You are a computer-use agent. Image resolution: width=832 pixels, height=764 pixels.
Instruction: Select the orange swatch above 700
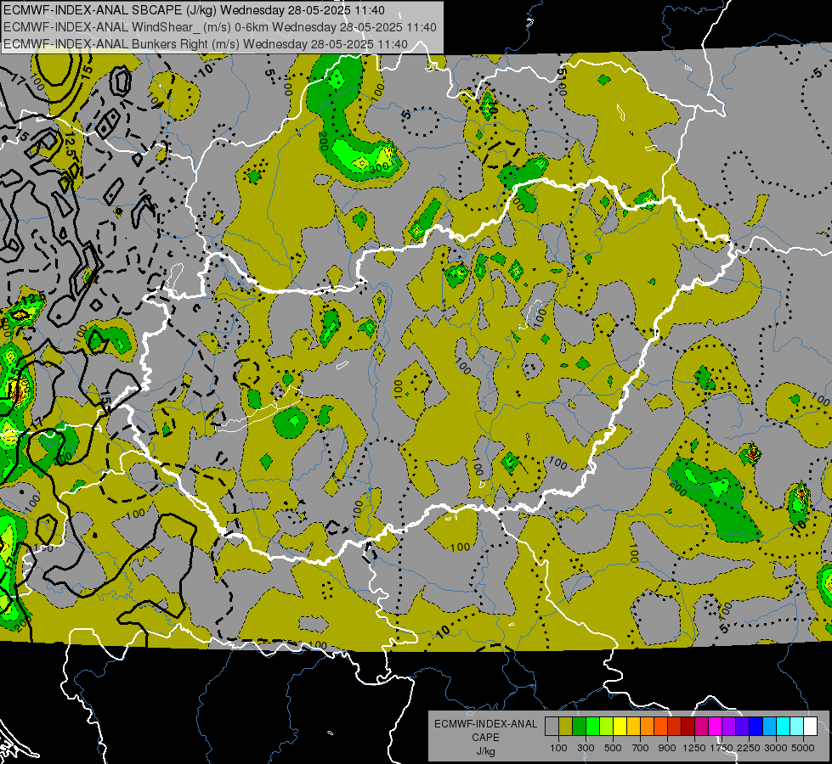coord(648,726)
